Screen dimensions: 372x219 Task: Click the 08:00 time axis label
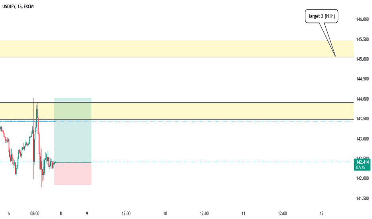click(x=35, y=213)
